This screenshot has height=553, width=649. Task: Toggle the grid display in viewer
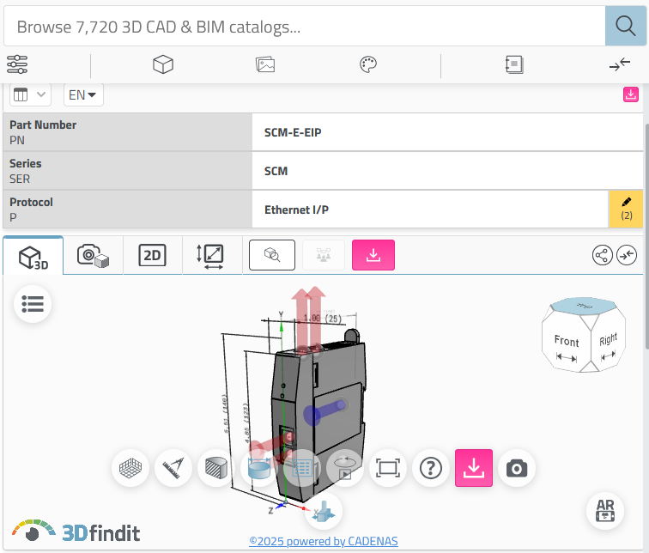point(130,468)
